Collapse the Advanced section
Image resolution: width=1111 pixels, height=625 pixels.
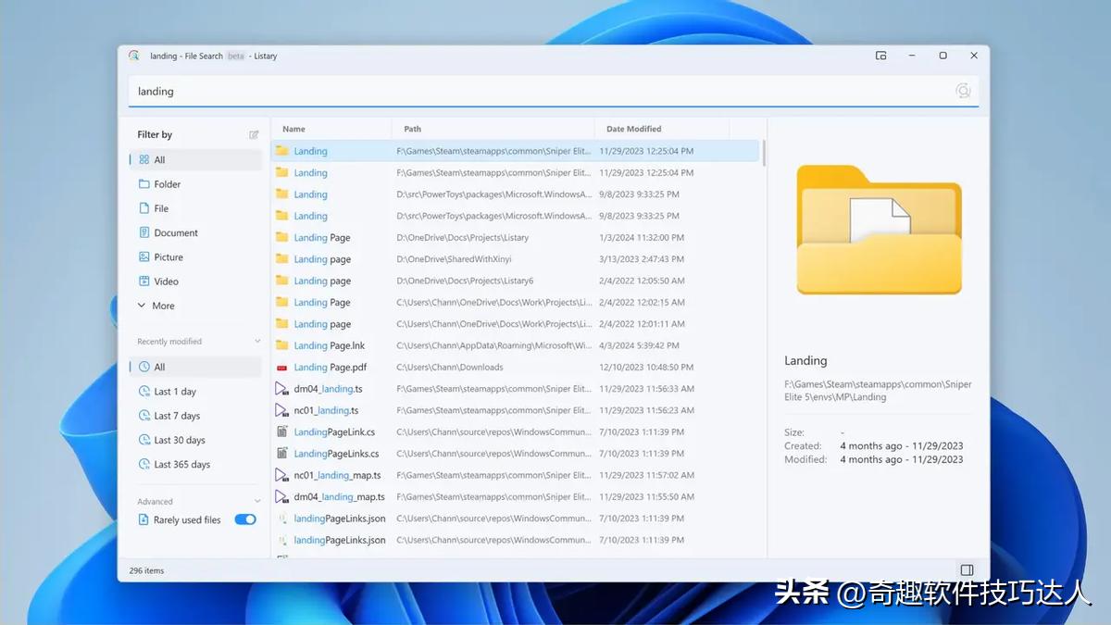click(x=257, y=501)
